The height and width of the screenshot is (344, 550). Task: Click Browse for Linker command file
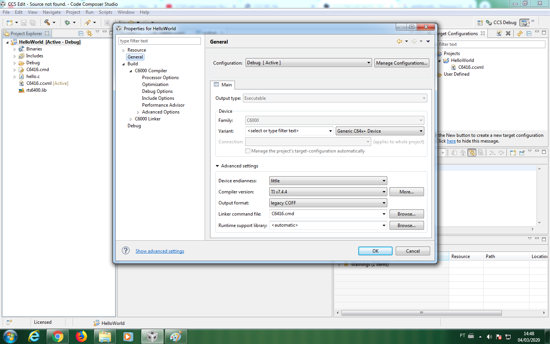[x=406, y=214]
